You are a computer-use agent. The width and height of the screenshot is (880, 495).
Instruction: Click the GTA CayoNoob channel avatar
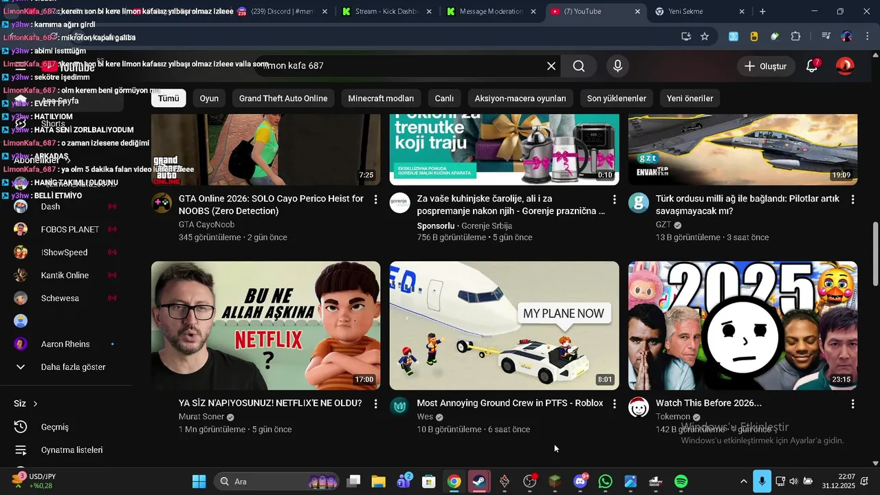click(x=162, y=203)
